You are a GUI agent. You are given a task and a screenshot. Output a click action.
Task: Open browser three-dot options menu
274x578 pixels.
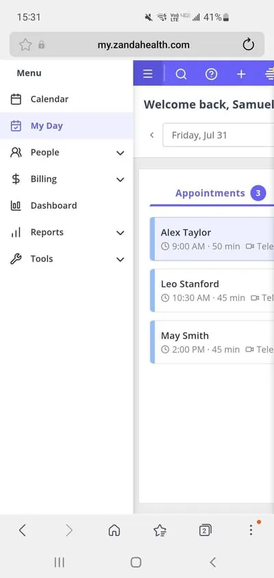251,530
